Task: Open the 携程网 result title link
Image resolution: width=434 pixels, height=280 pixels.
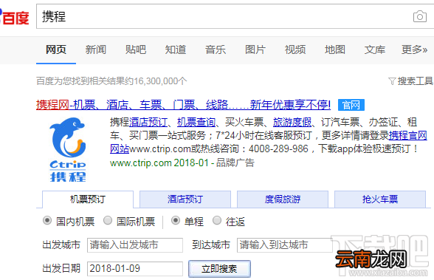Action: tap(183, 105)
